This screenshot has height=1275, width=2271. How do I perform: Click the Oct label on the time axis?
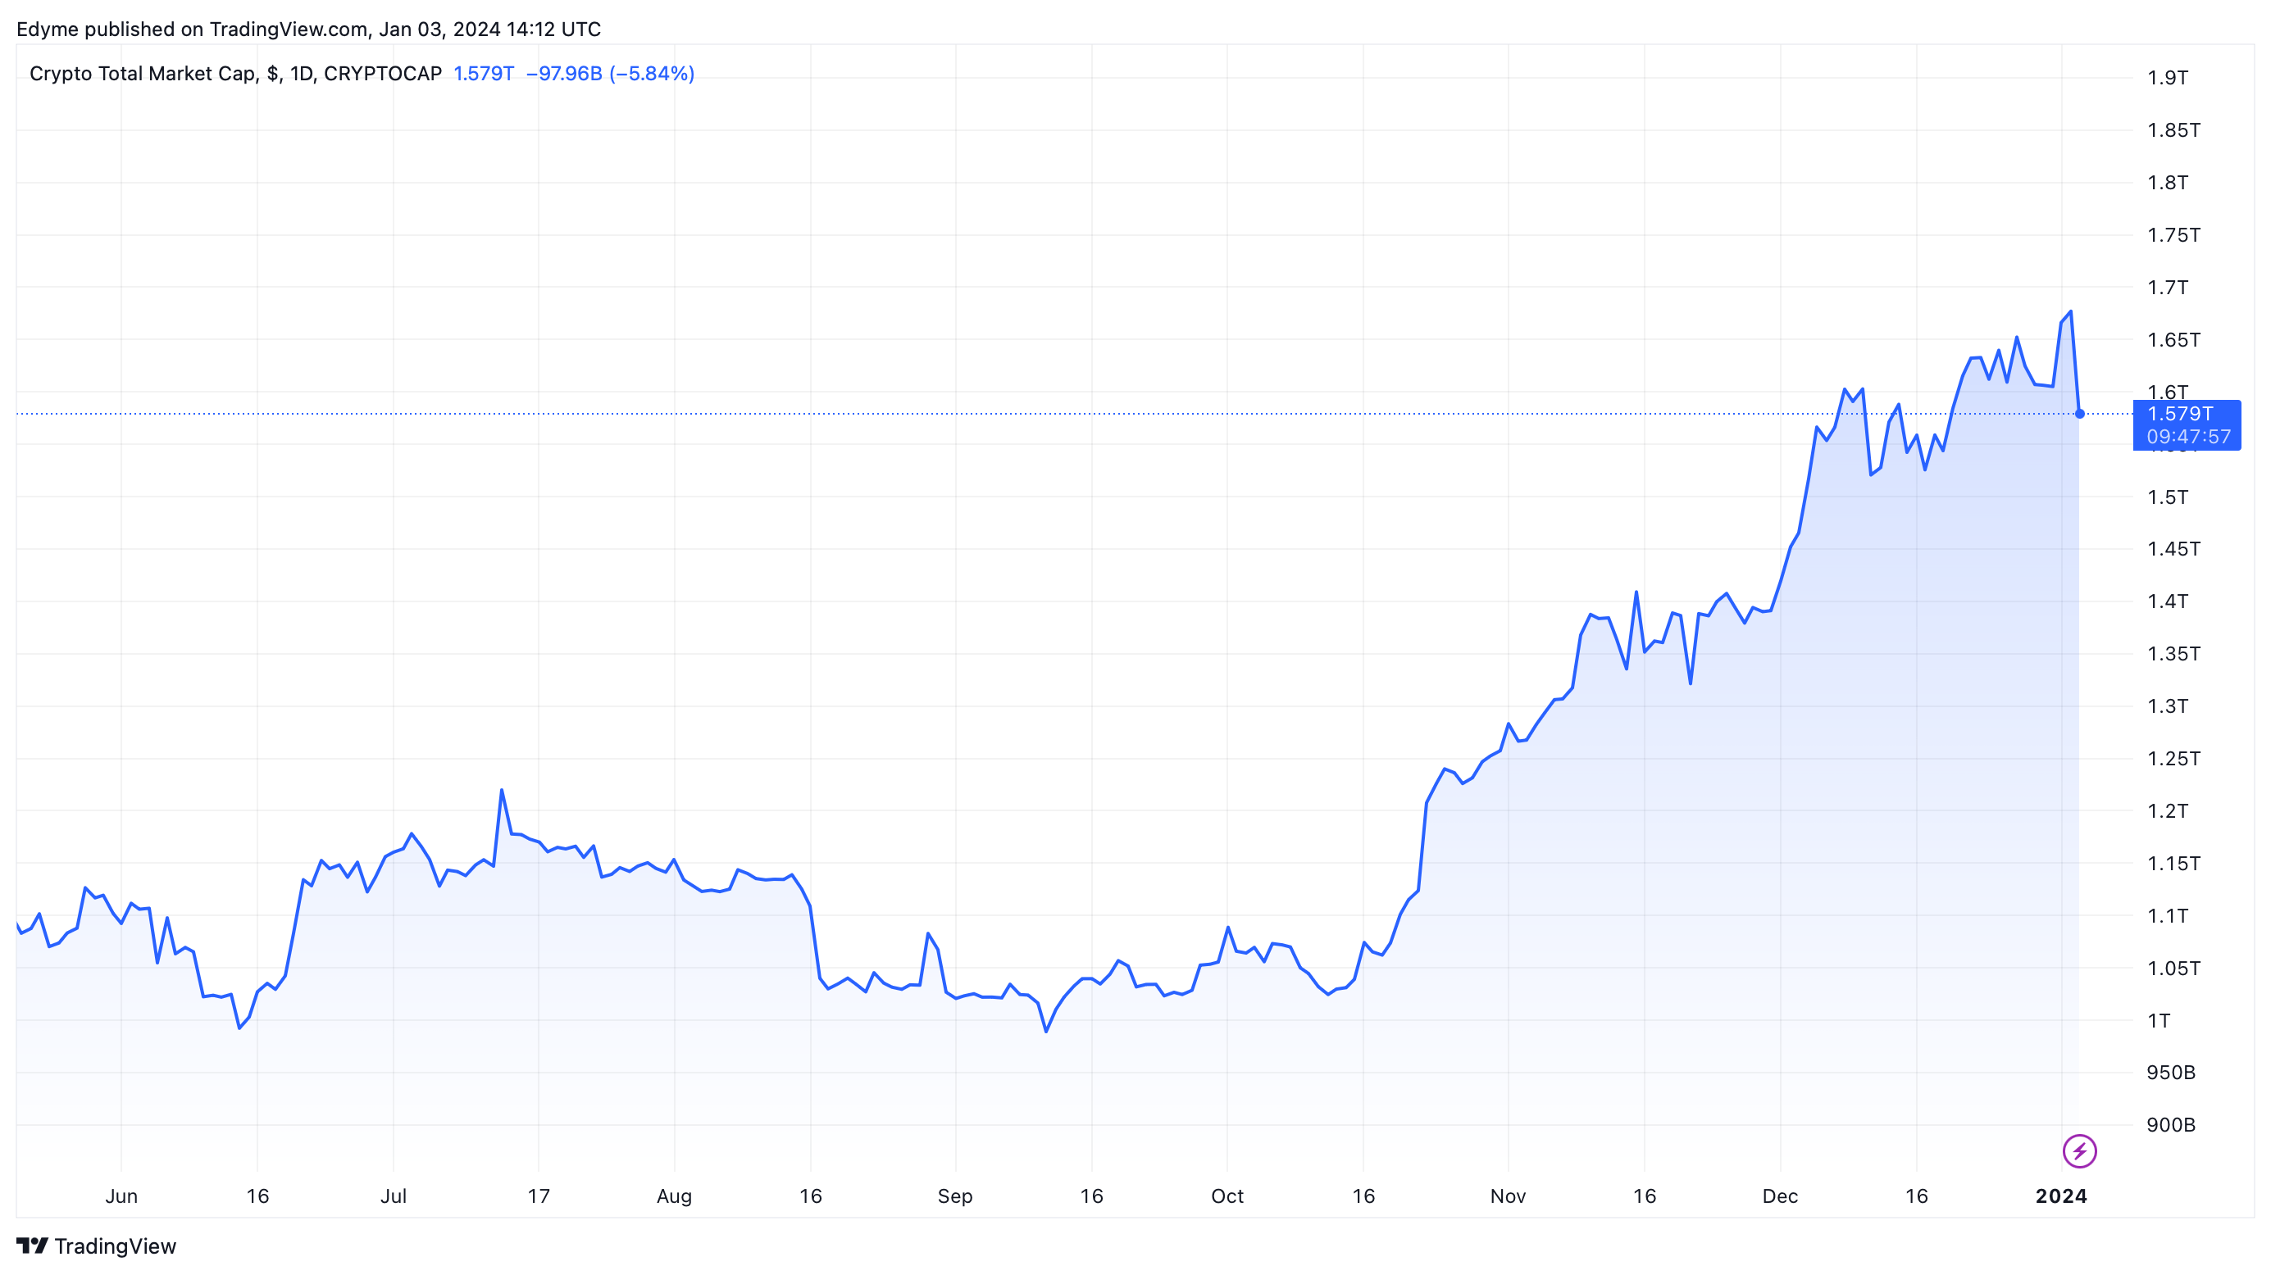tap(1227, 1196)
